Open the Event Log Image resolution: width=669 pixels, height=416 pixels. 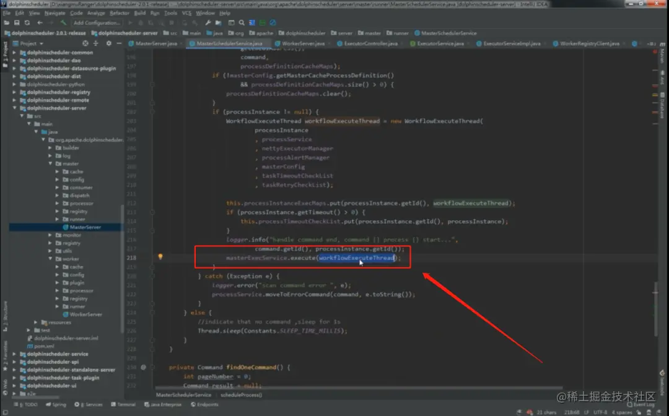[641, 404]
